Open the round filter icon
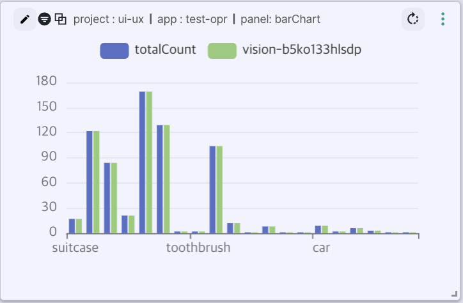 [44, 19]
